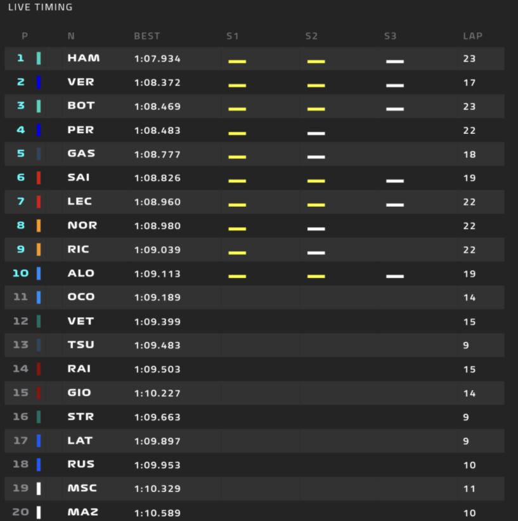Screen dimensions: 518x521
Task: Click best time 1:08.777
Action: click(157, 154)
